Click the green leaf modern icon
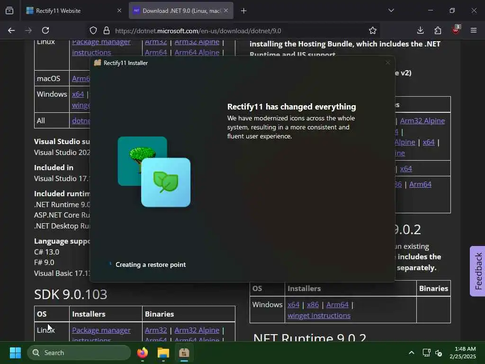The width and height of the screenshot is (485, 364). pyautogui.click(x=166, y=182)
